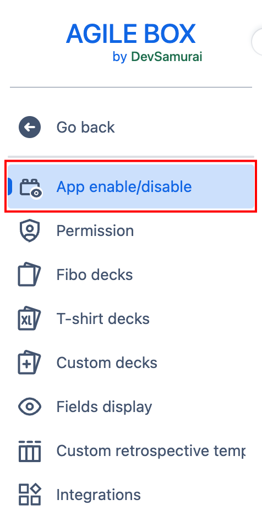Click the Custom decks plus-card icon
This screenshot has height=527, width=262.
[29, 363]
